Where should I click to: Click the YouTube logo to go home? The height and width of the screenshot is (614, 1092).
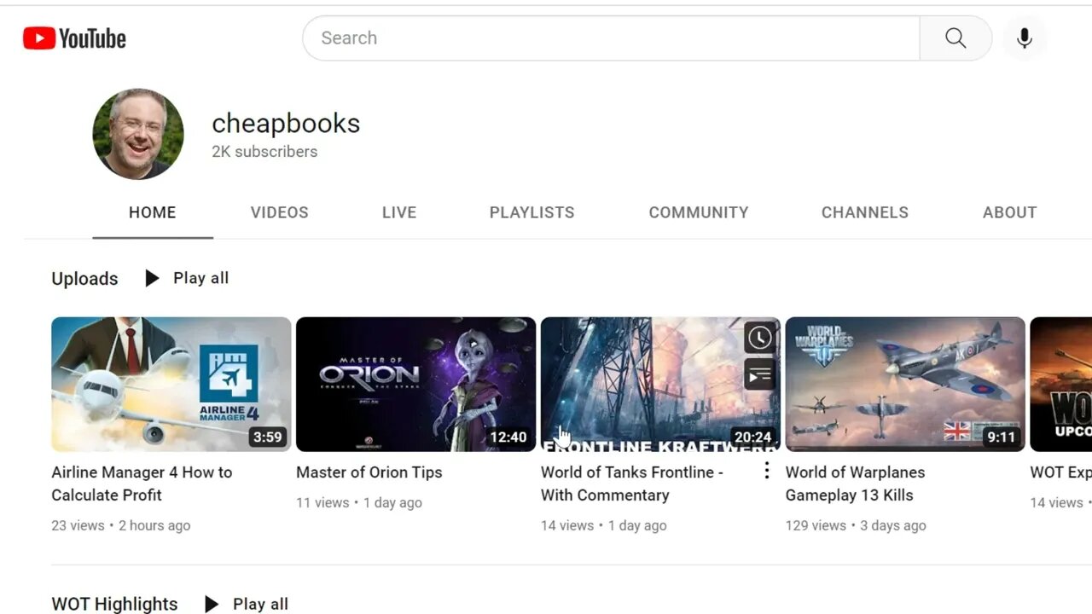point(74,38)
